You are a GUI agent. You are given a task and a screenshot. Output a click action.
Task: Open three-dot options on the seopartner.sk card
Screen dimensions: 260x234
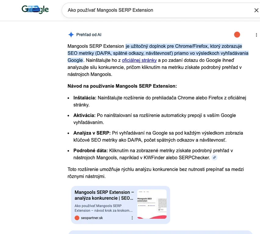click(132, 218)
